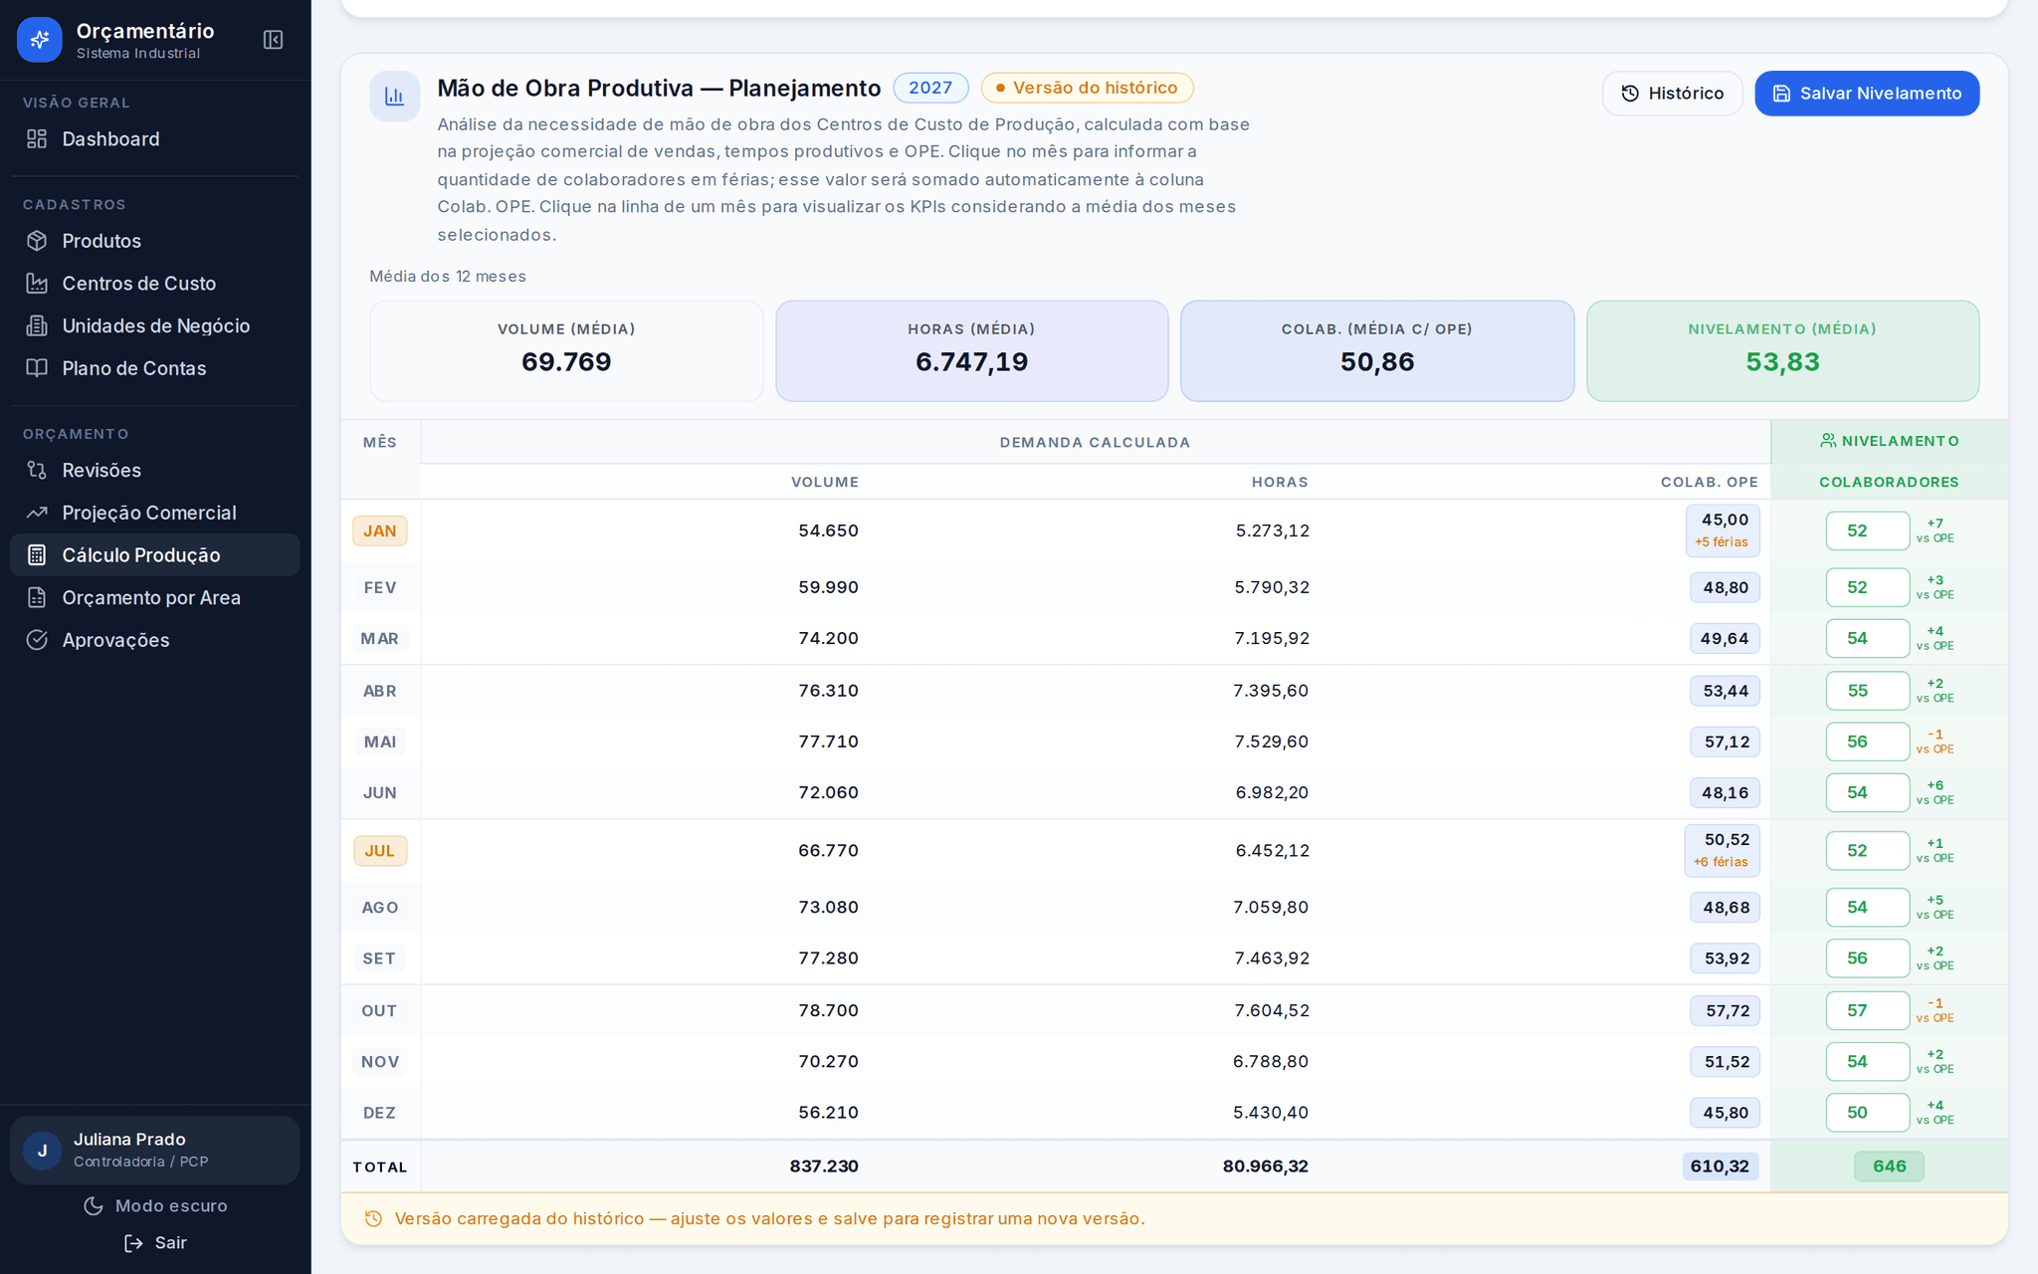
Task: Click the Projeção Comercial trend icon
Action: [x=37, y=513]
